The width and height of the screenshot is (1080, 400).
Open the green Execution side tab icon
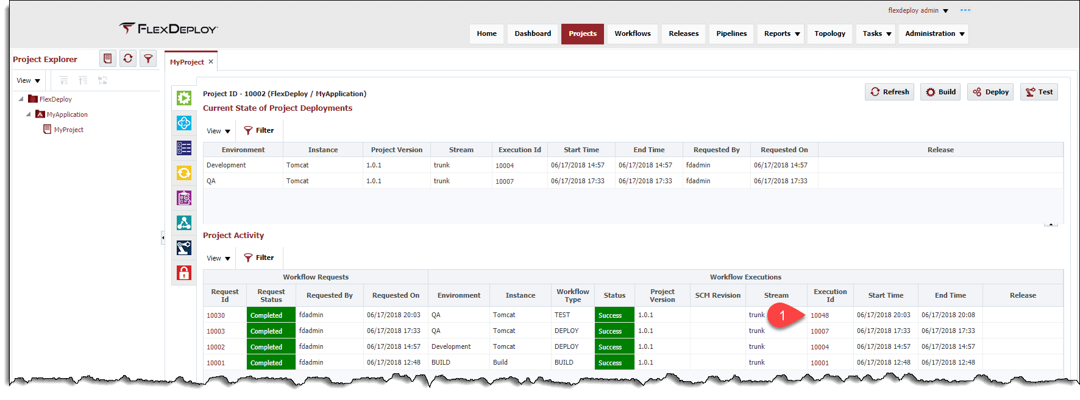pyautogui.click(x=184, y=98)
